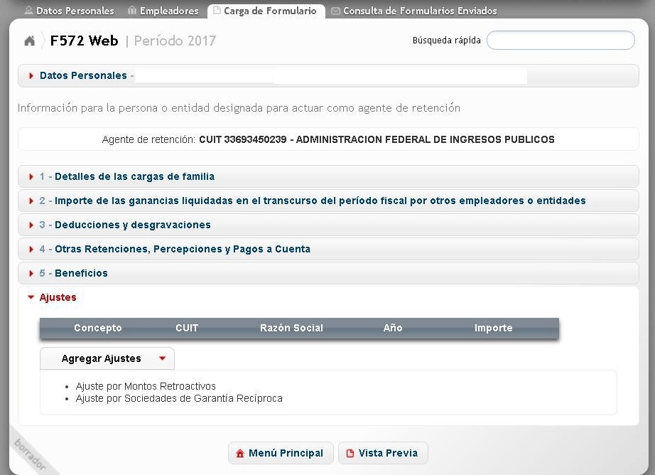Expand section 1 Detalles de las cargas de familia
The height and width of the screenshot is (475, 655).
point(328,176)
